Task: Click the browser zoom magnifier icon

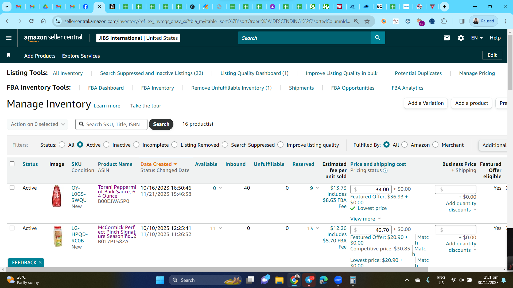Action: (356, 21)
